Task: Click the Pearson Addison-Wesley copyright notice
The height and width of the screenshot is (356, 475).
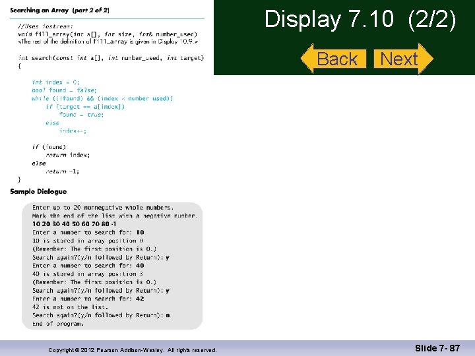Action: (x=133, y=350)
